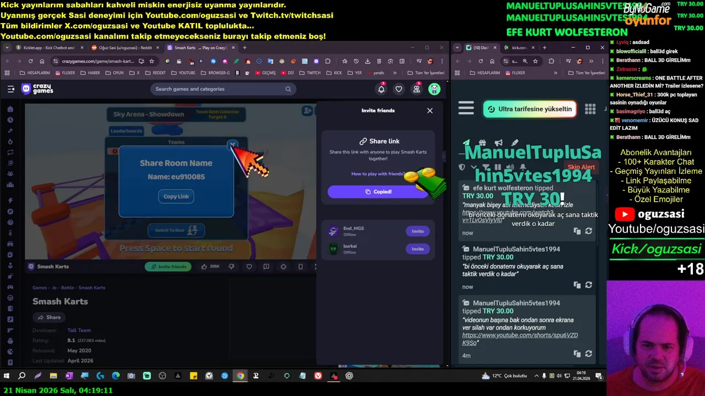
Task: Open the OYUN bookmarks folder
Action: 115,73
